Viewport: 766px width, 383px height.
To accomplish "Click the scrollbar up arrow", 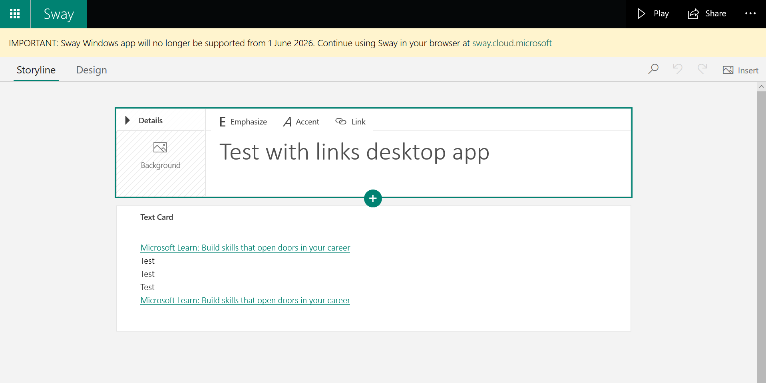I will [761, 87].
